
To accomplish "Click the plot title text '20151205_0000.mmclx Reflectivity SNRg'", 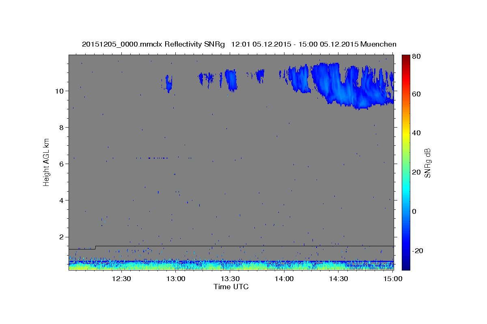I will (153, 44).
